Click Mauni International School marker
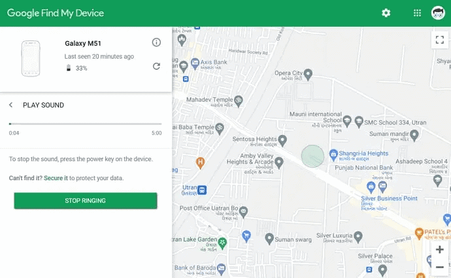 coord(347,121)
